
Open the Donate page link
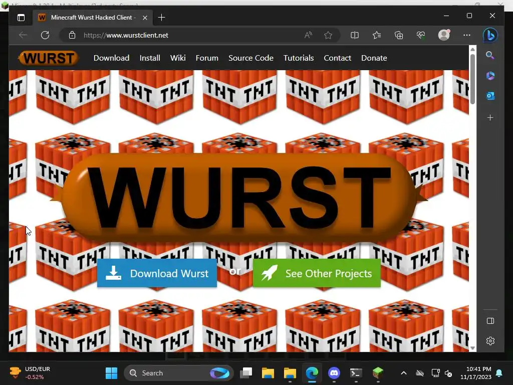point(374,58)
